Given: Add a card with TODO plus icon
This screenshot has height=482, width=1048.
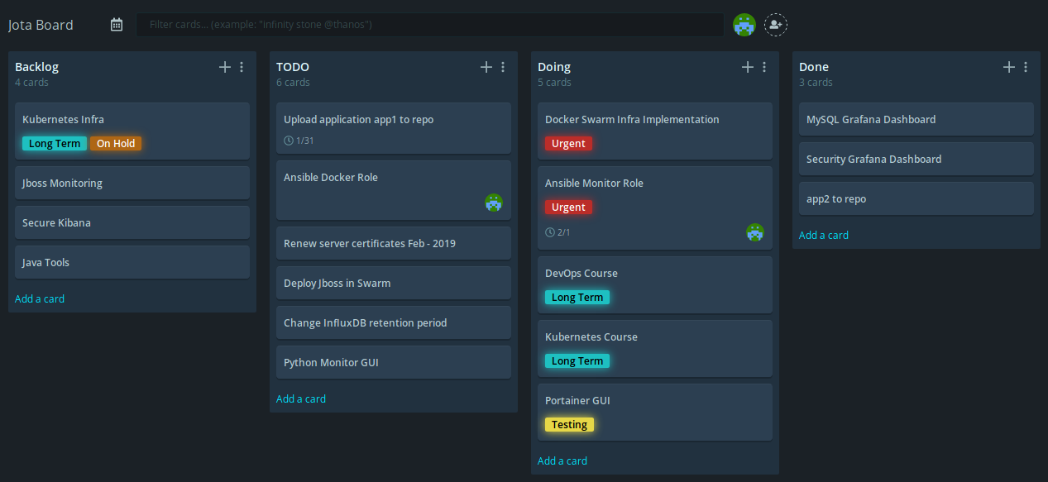Looking at the screenshot, I should (486, 67).
